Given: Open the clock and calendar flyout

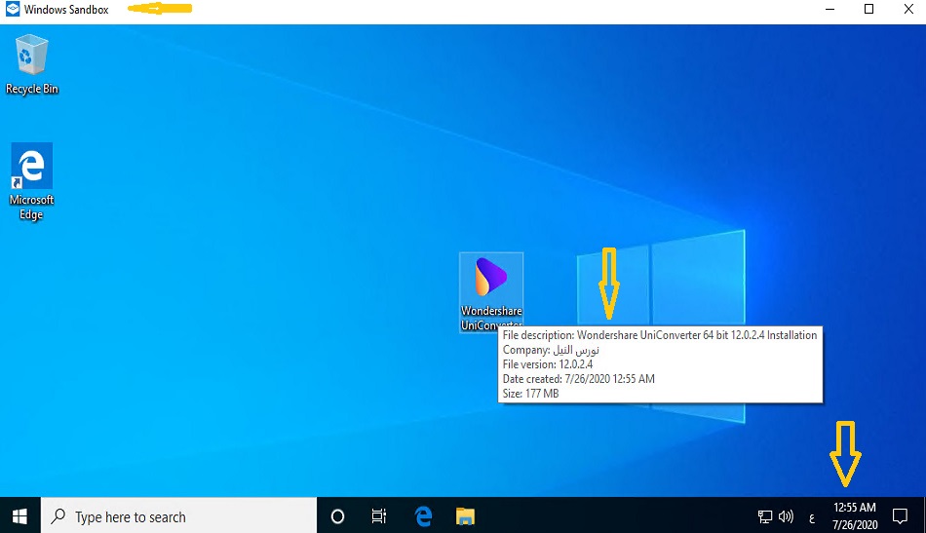Looking at the screenshot, I should 855,516.
